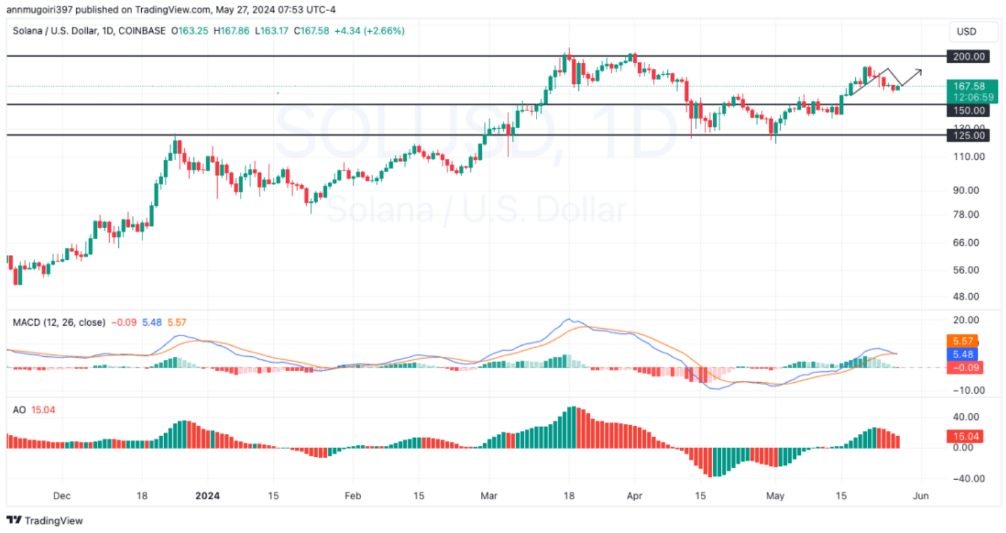Click the 48.00 price scale label

[966, 296]
